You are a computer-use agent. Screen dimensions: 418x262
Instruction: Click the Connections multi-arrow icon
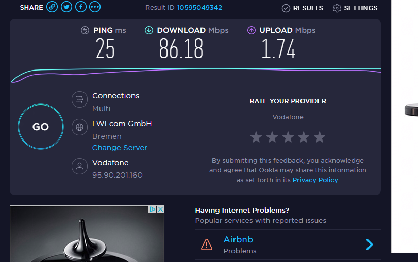pos(79,99)
